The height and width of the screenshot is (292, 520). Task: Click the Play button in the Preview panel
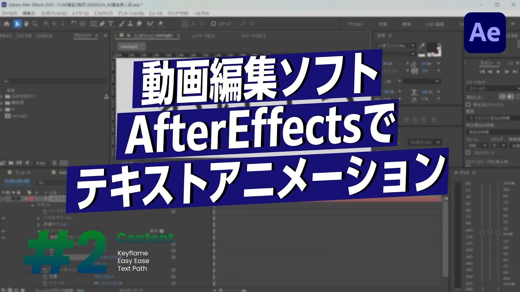pos(498,72)
